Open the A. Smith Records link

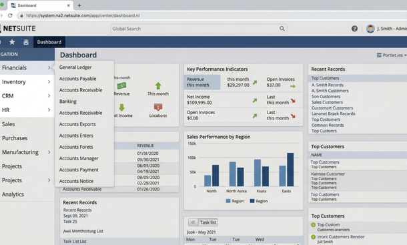(x=328, y=85)
